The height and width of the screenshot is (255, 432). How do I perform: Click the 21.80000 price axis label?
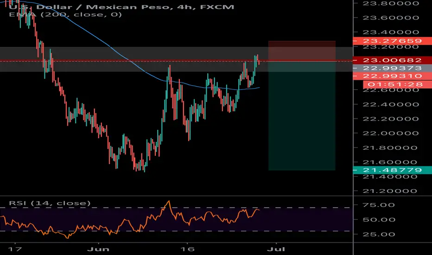pyautogui.click(x=391, y=148)
